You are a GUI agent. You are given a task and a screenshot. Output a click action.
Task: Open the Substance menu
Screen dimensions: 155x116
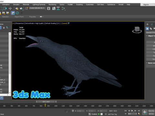point(111,5)
